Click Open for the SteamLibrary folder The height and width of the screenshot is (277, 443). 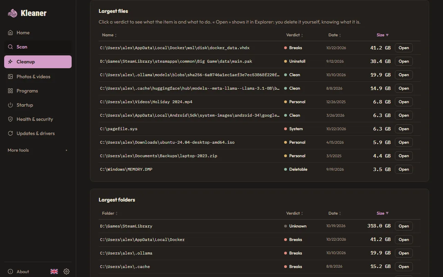tap(404, 226)
